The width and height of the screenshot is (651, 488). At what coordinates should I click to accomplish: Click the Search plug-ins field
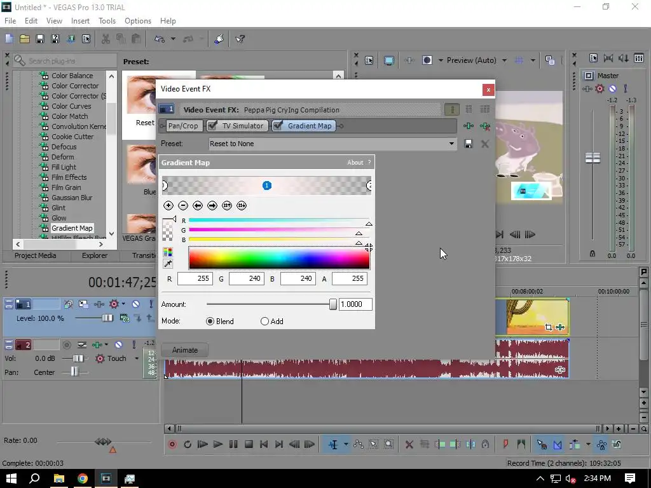pyautogui.click(x=64, y=60)
